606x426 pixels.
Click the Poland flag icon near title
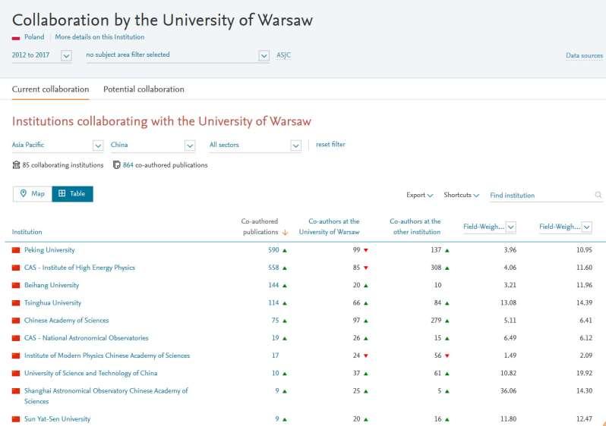16,37
